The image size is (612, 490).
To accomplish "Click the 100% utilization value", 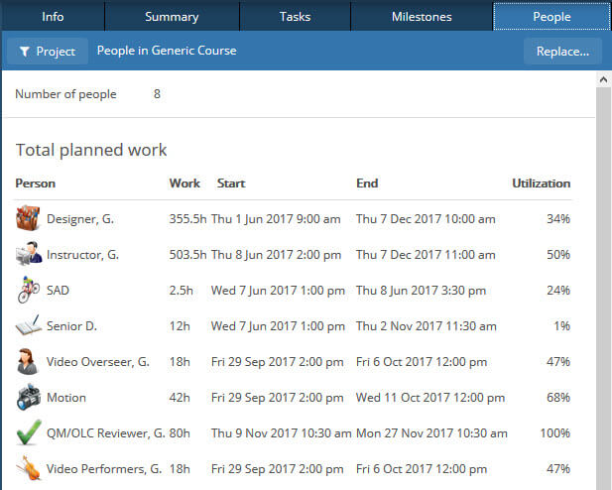I will click(555, 433).
